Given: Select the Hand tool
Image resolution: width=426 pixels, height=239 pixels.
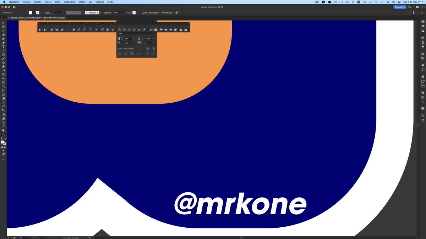Looking at the screenshot, I should click(x=3, y=130).
